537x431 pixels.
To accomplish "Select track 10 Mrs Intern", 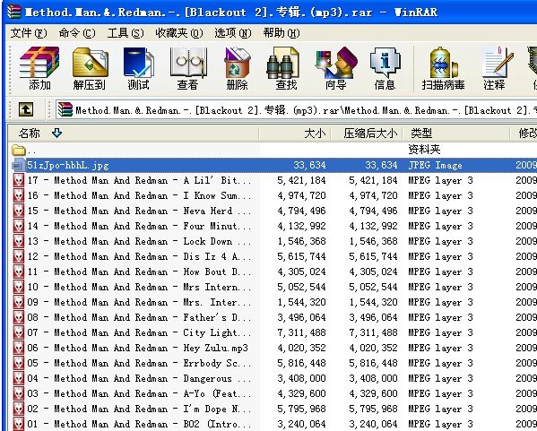I will pyautogui.click(x=273, y=287).
